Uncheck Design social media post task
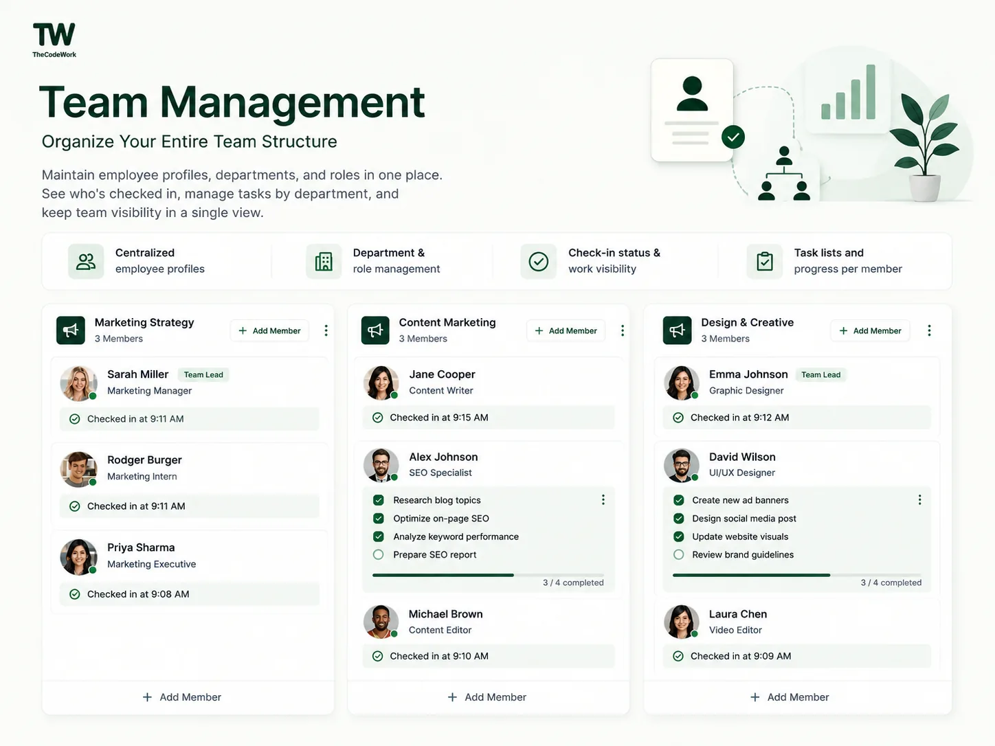The image size is (995, 746). [679, 519]
